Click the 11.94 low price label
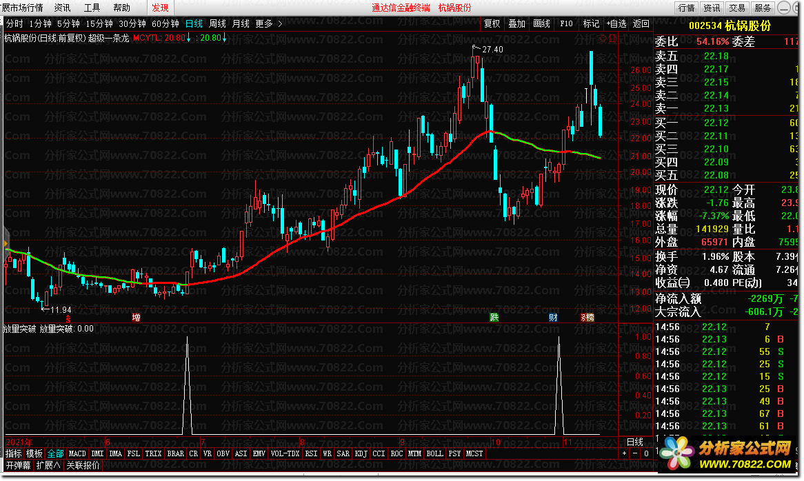The width and height of the screenshot is (804, 481). 61,310
